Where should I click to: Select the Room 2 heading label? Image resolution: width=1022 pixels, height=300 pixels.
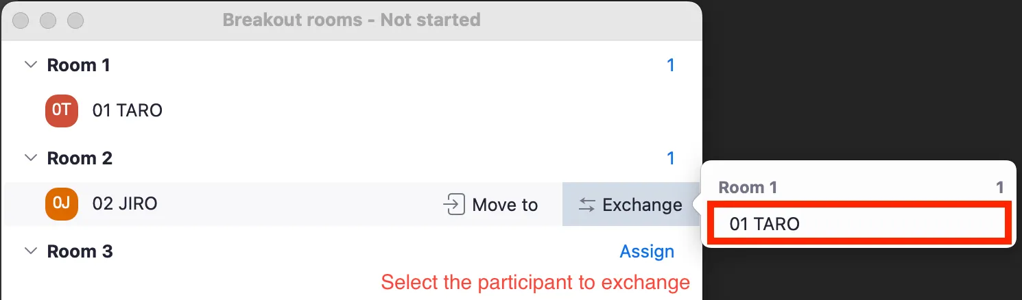pyautogui.click(x=80, y=158)
